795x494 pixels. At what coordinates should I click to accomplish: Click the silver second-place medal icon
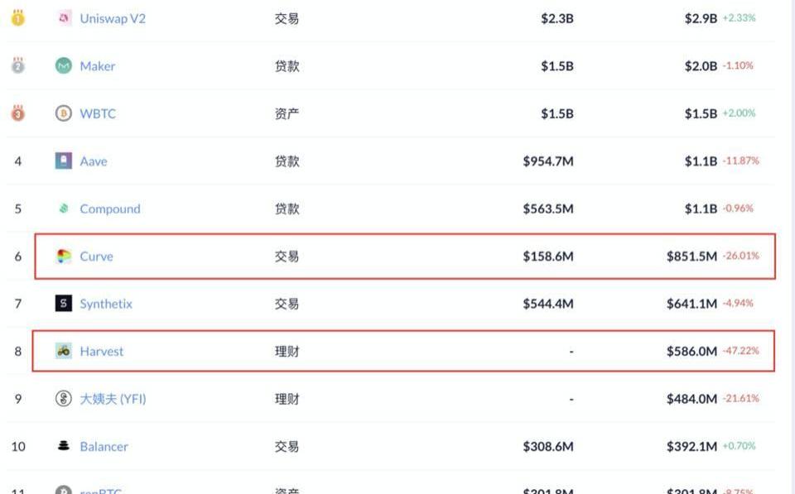(x=17, y=65)
